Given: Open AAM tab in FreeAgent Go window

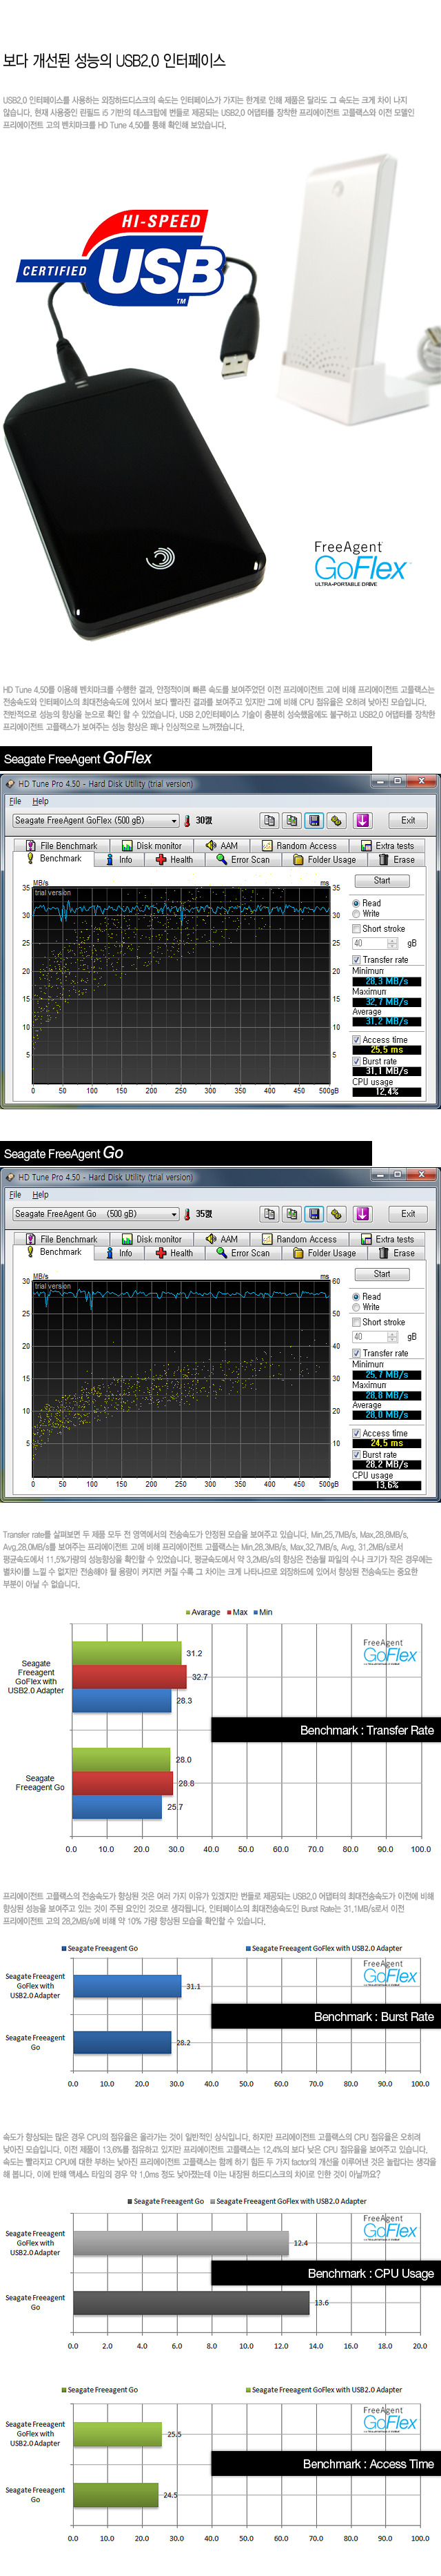Looking at the screenshot, I should [221, 1239].
